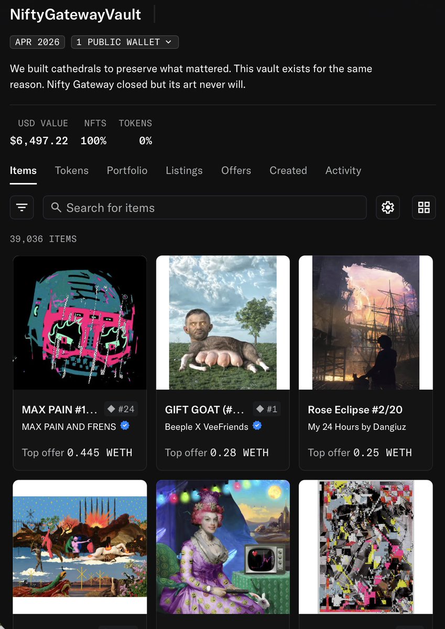Open the Offers tab
The width and height of the screenshot is (445, 629).
point(236,170)
